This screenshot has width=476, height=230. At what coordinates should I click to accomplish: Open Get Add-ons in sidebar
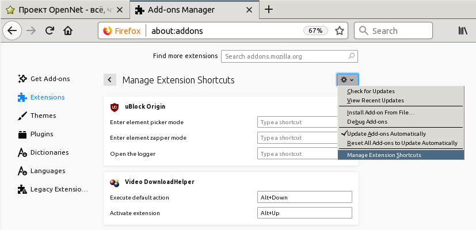[x=49, y=79]
